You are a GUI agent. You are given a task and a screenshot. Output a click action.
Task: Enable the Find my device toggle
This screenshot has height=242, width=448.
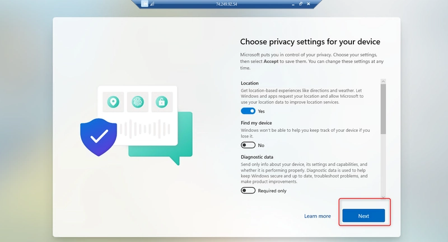[x=248, y=145]
